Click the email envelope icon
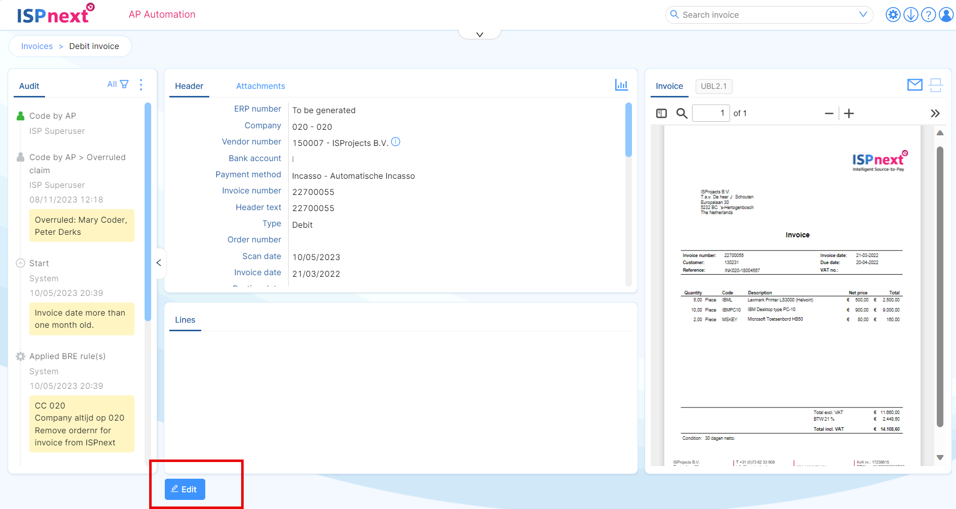The height and width of the screenshot is (509, 956). point(915,85)
